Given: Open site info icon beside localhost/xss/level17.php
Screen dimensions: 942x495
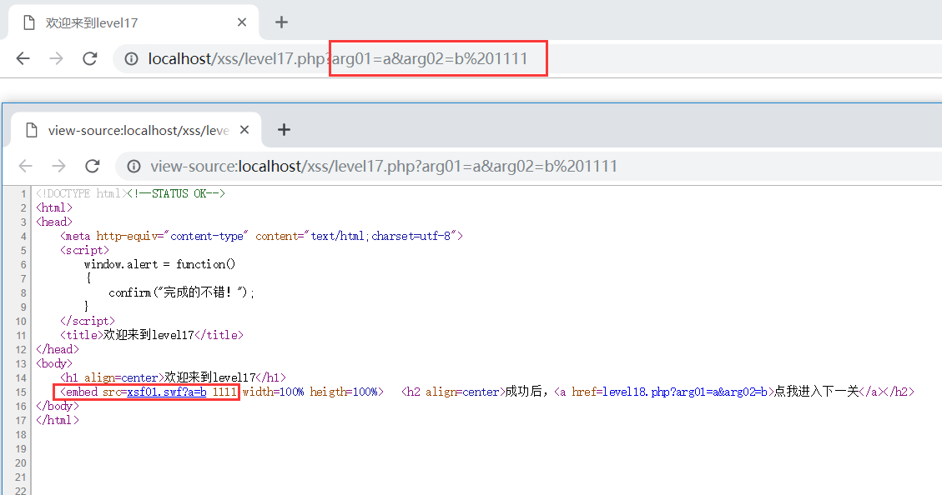Looking at the screenshot, I should 131,58.
